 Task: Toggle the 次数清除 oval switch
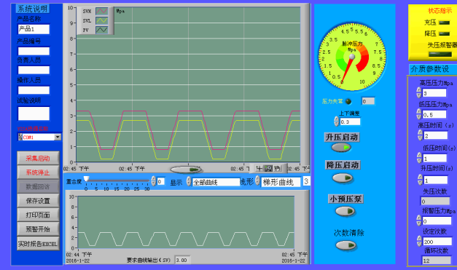tap(346, 245)
